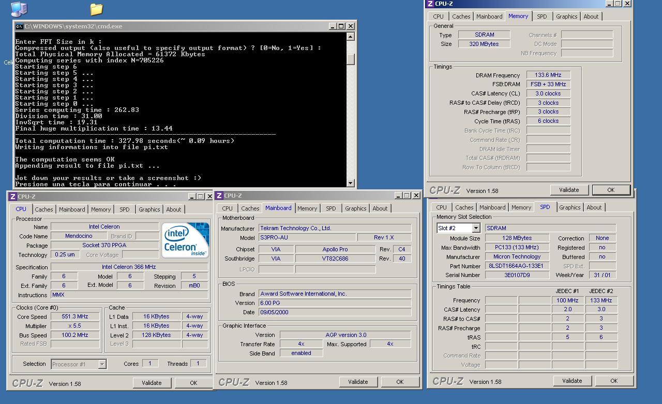Click the '551.3 MHz' core speed value
This screenshot has width=662, height=404.
(75, 317)
